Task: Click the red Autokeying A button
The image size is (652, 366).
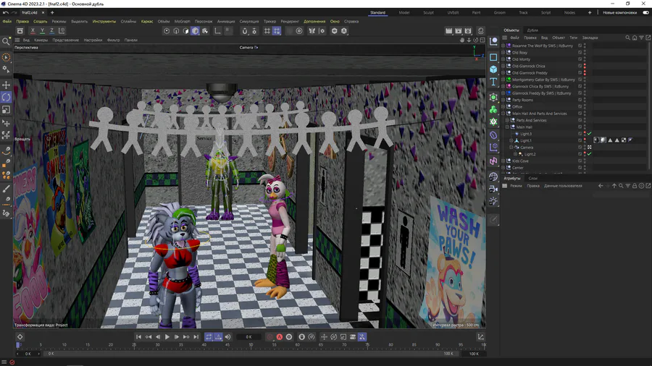Action: click(x=280, y=337)
